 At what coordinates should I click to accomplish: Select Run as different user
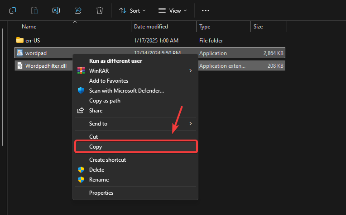click(x=115, y=61)
